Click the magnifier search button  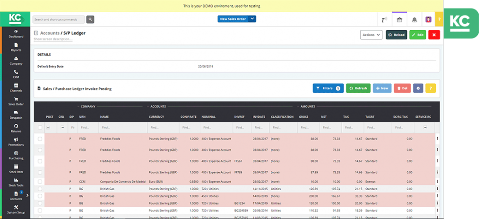click(x=90, y=19)
